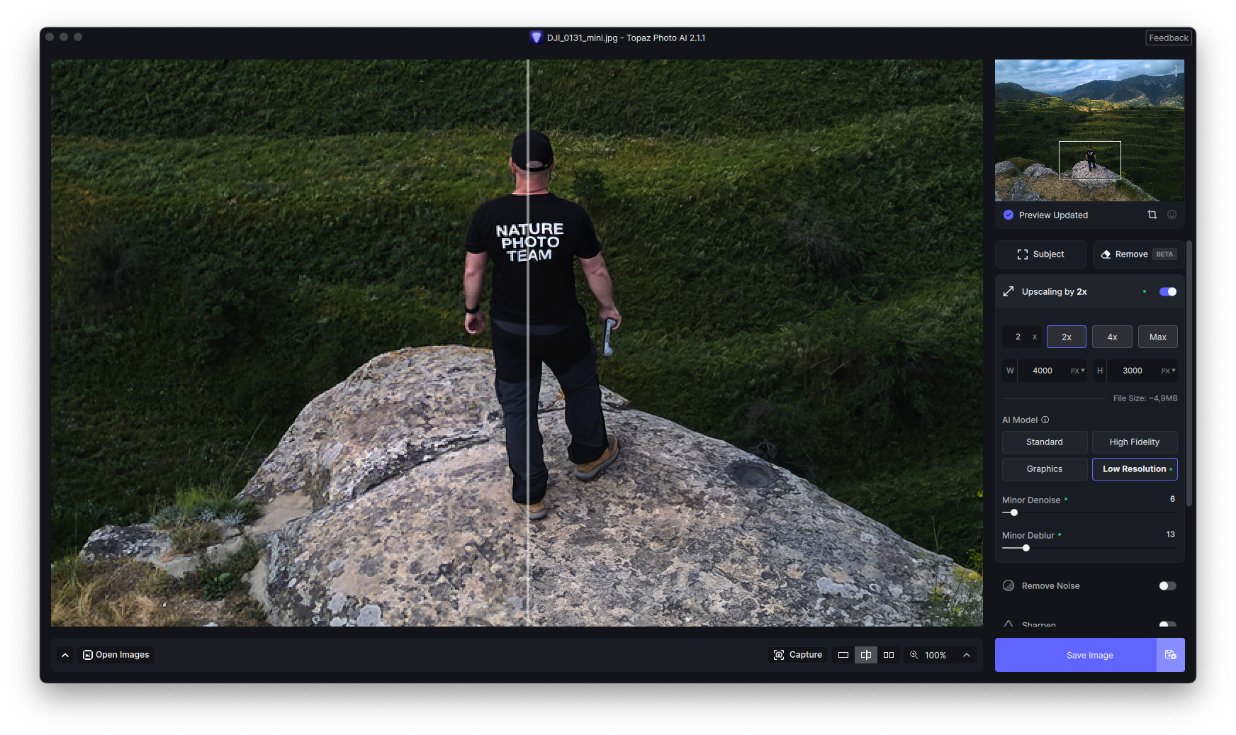Screen dimensions: 1236x735
Task: Select the High Fidelity AI model
Action: 1134,442
